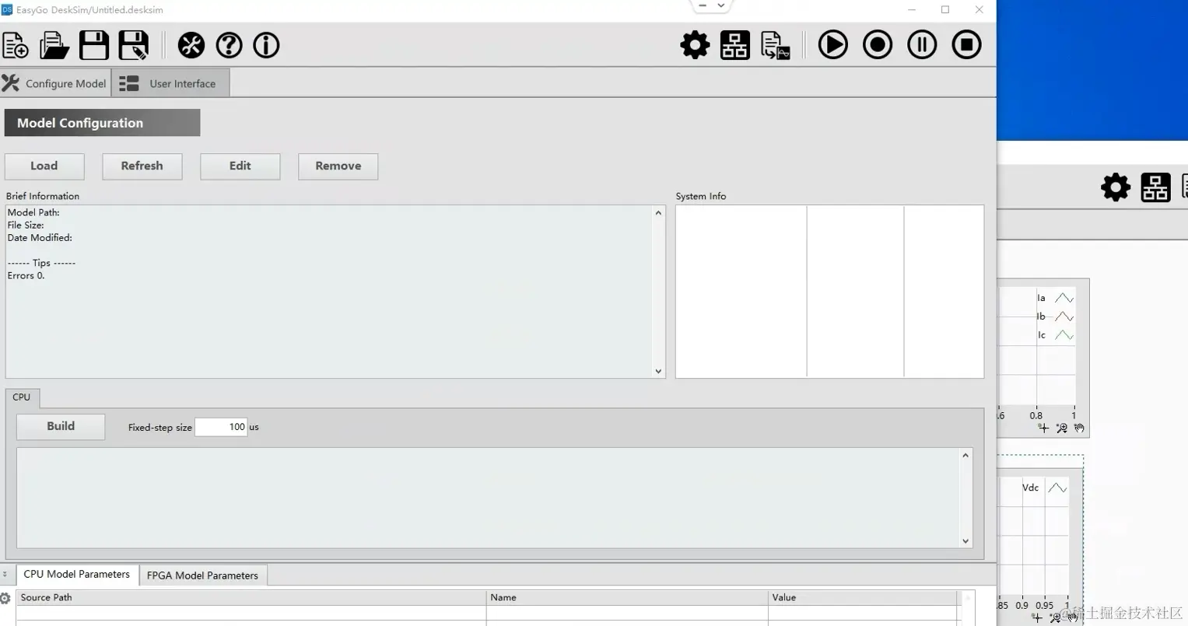
Task: Click the Errors 0. text line
Action: (26, 275)
